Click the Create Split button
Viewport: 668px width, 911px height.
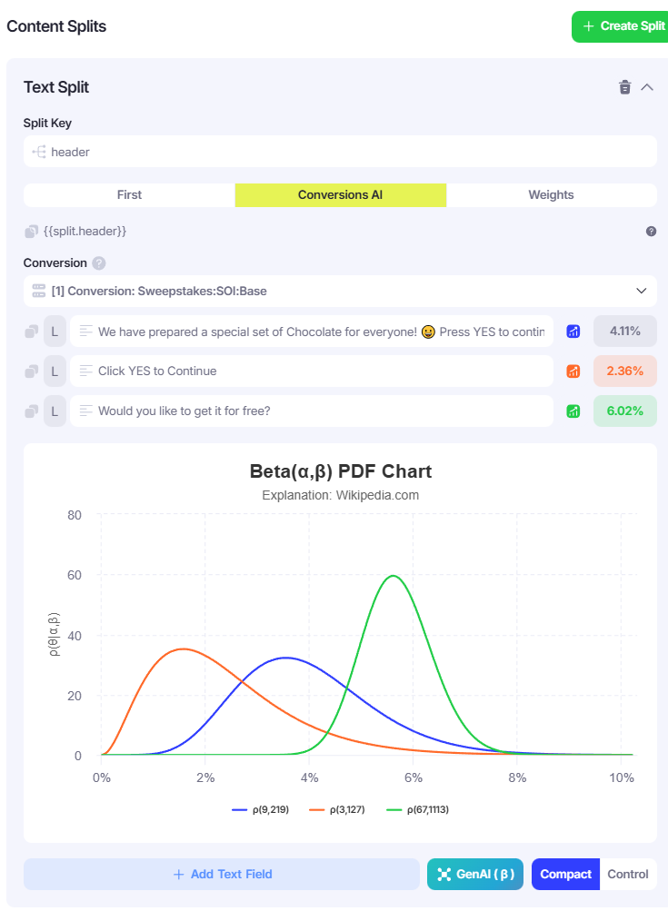click(x=623, y=26)
